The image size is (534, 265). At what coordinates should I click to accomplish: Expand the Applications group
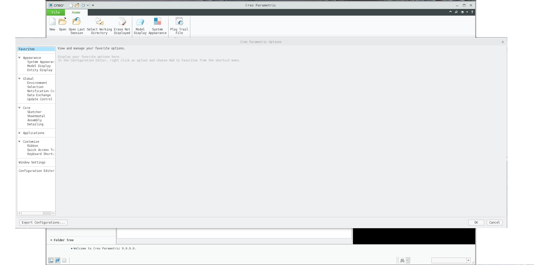[19, 133]
